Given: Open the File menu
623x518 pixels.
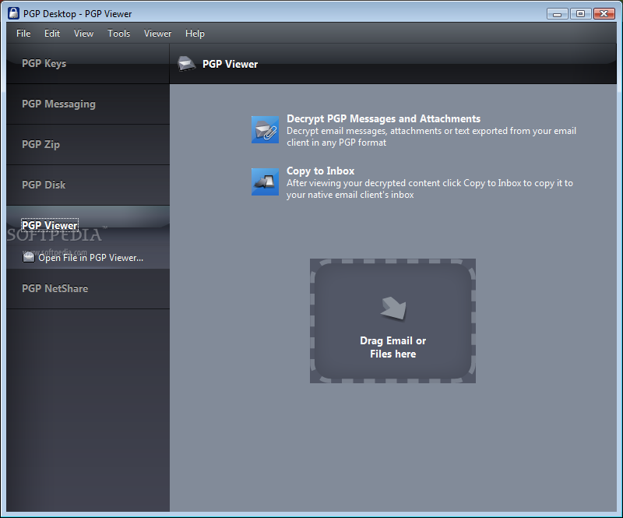Looking at the screenshot, I should click(x=23, y=33).
